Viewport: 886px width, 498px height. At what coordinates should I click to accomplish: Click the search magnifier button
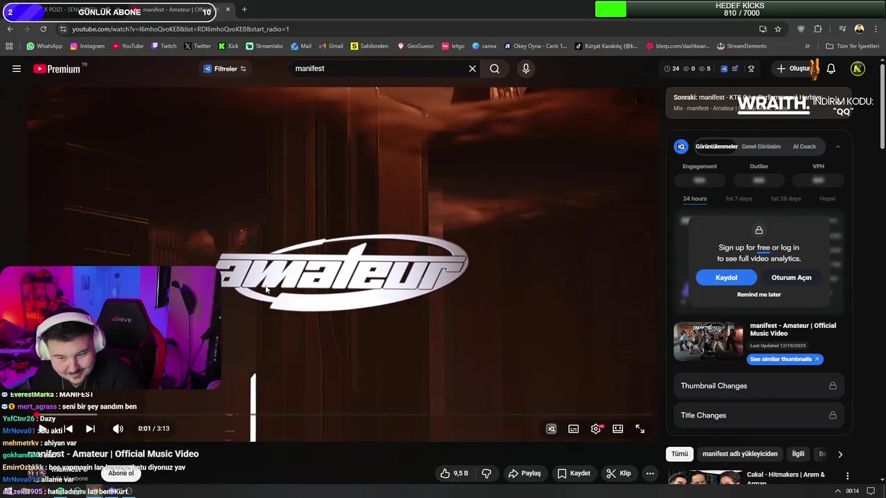494,68
